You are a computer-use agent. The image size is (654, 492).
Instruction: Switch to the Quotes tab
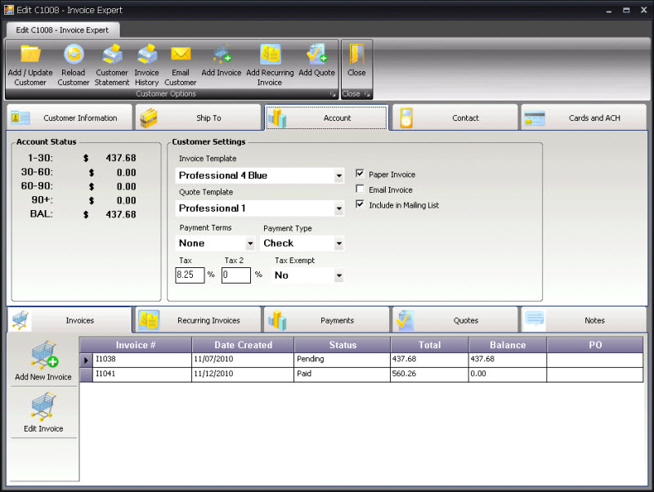click(455, 320)
